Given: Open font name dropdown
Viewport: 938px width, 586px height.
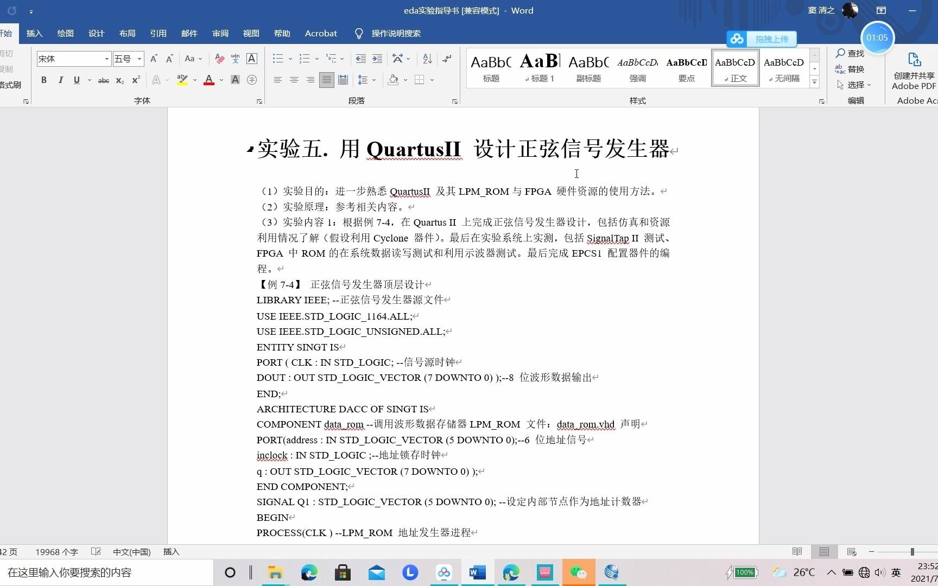Looking at the screenshot, I should pyautogui.click(x=106, y=59).
